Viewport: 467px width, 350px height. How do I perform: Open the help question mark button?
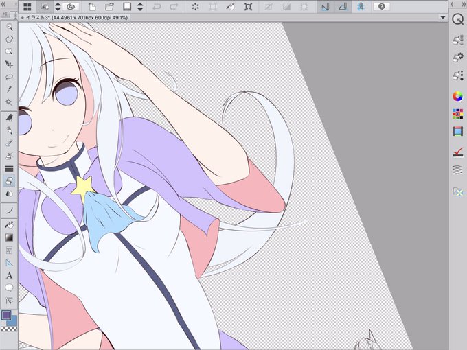pyautogui.click(x=382, y=7)
